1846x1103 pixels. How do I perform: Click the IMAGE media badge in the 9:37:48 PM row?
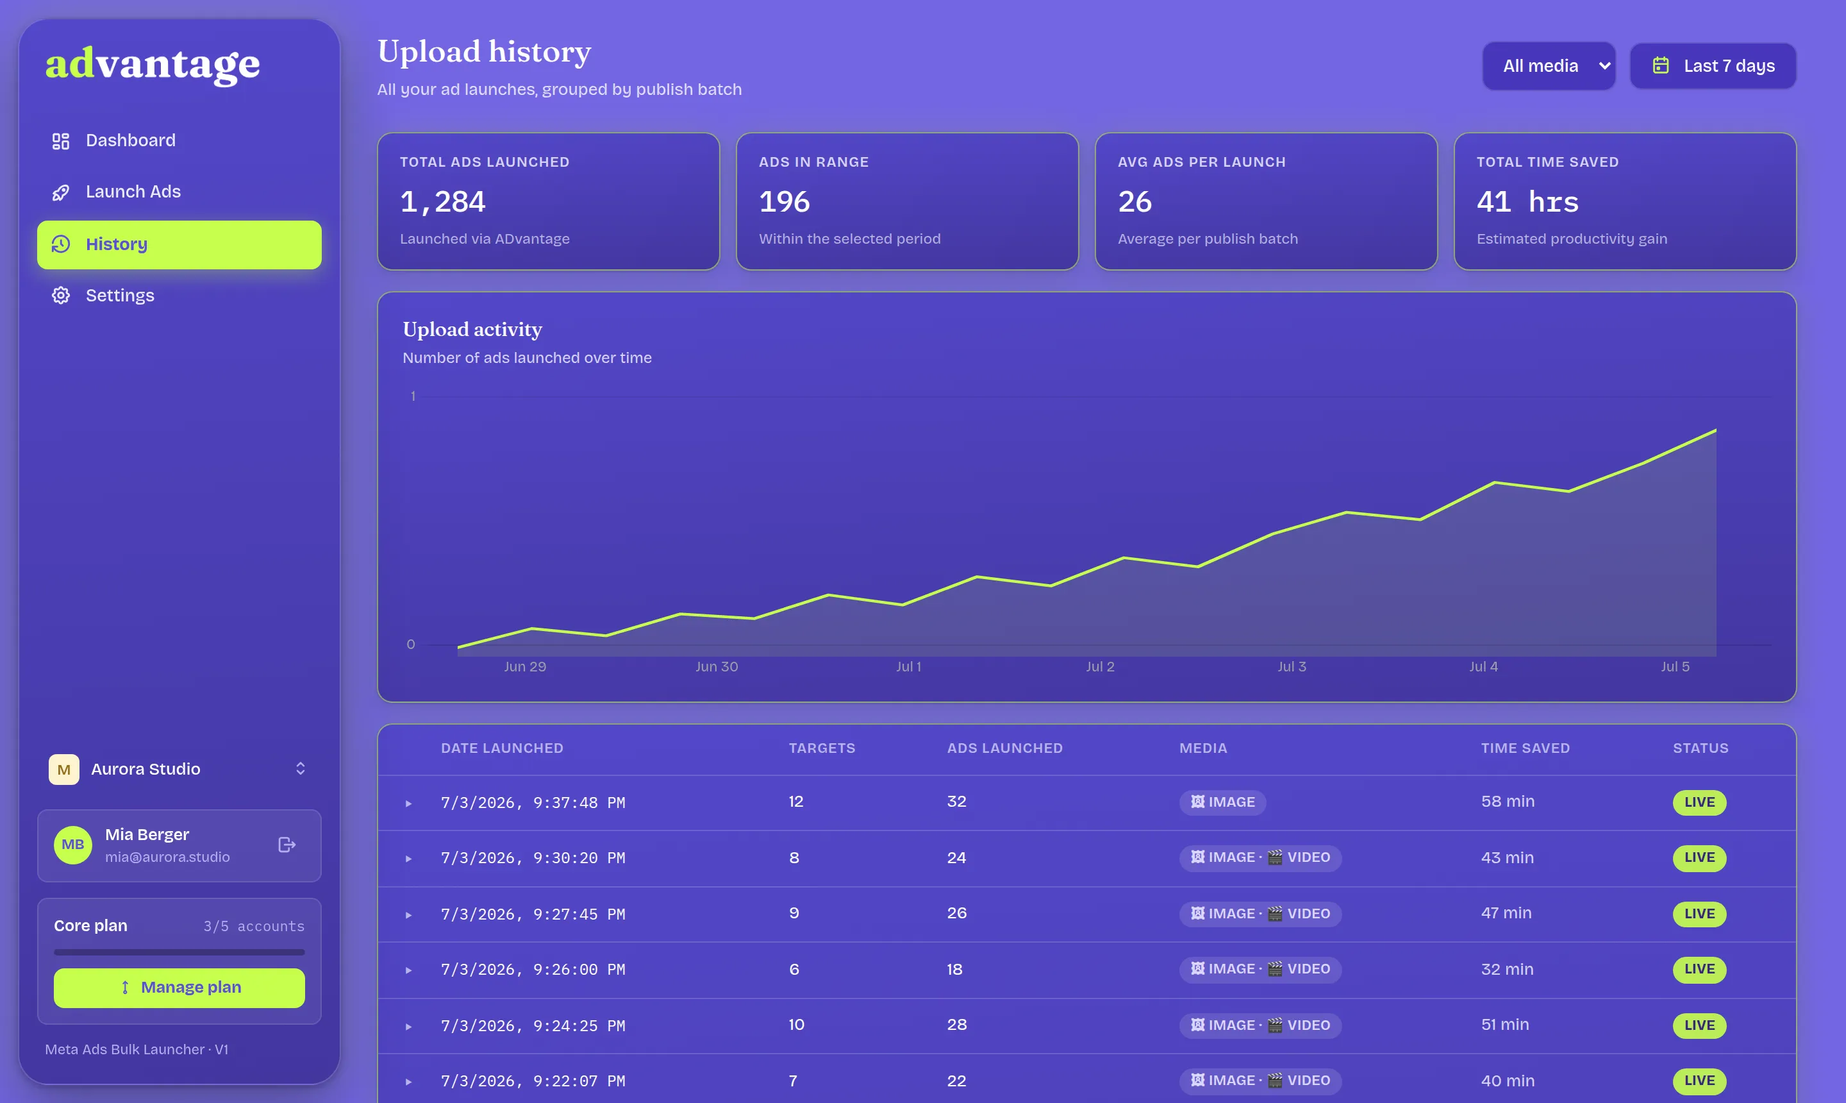1222,802
